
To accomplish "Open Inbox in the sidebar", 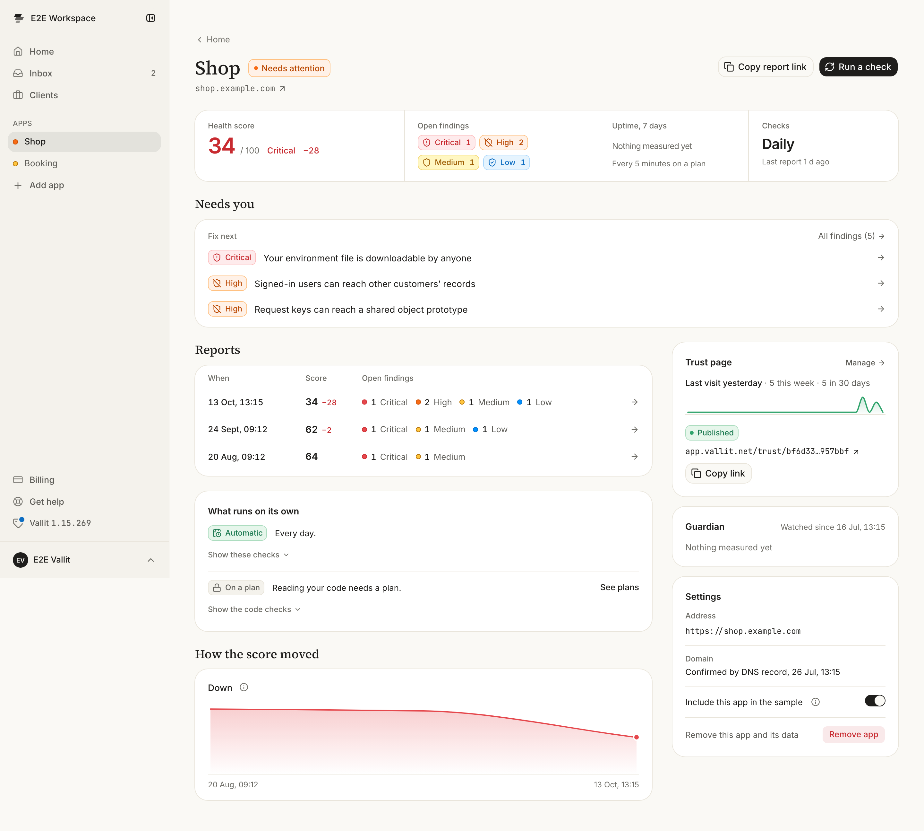I will [x=84, y=74].
